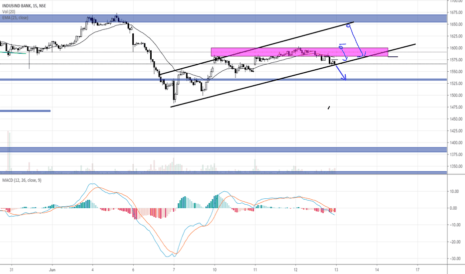The width and height of the screenshot is (465, 274).
Task: Select the 14 date label on time axis
Action: pos(377,270)
